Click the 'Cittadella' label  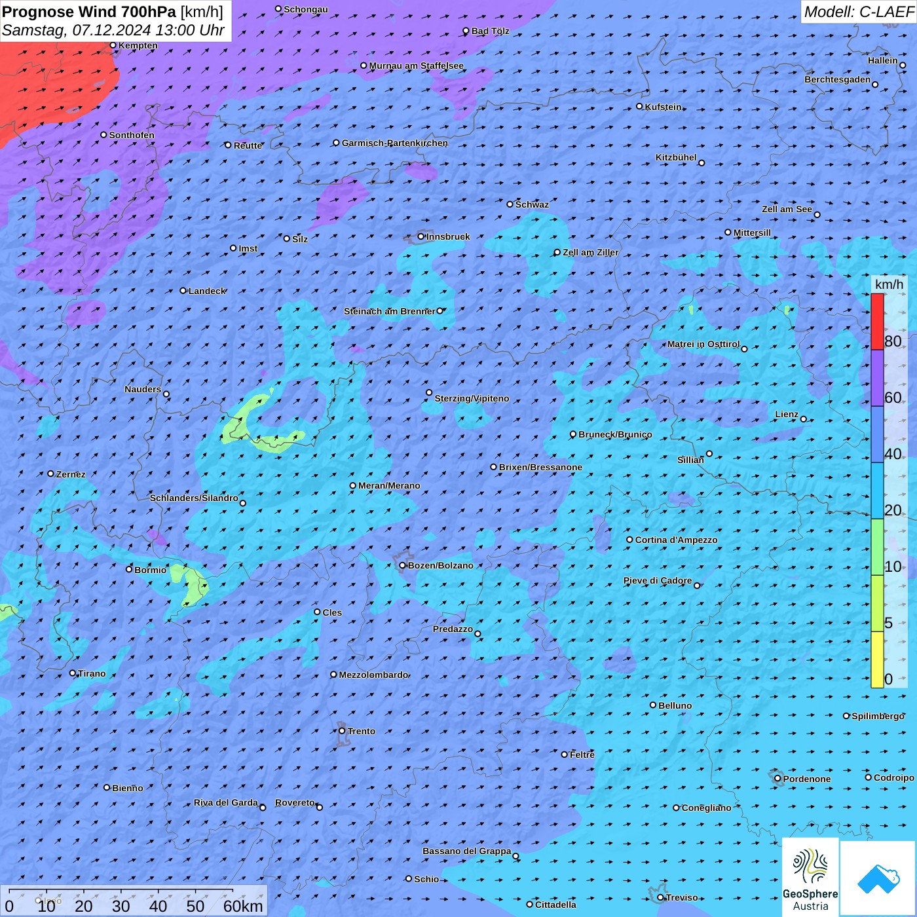tap(556, 905)
